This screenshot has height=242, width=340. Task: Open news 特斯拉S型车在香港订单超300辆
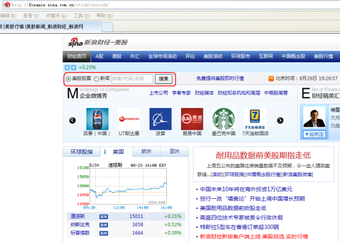(239, 227)
